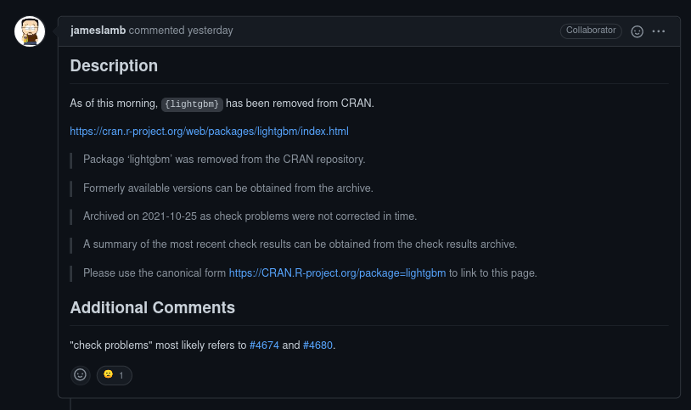
Task: Click jameslamb's profile avatar
Action: point(30,31)
